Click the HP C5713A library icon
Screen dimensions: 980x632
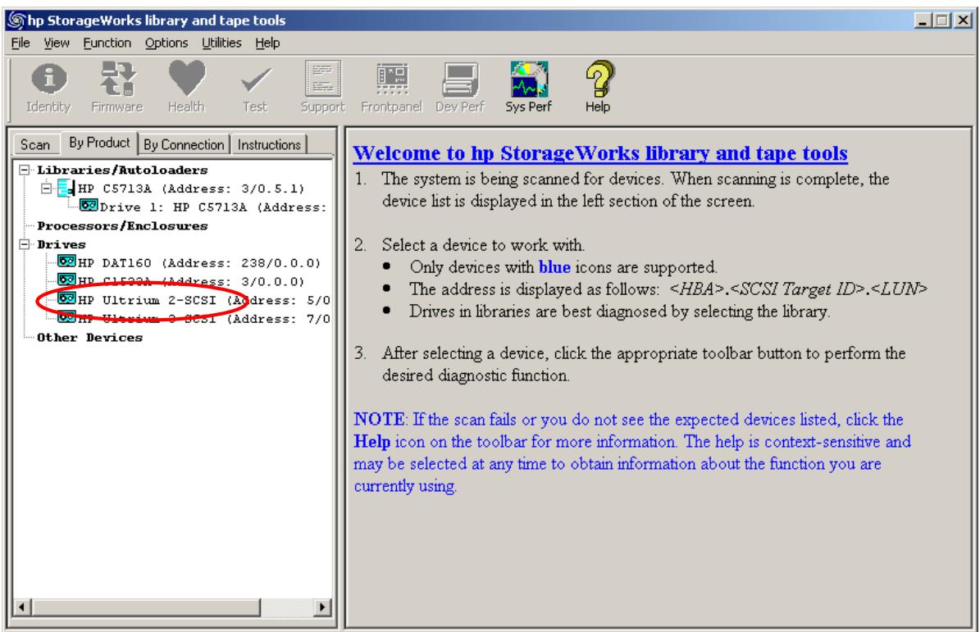click(x=66, y=188)
